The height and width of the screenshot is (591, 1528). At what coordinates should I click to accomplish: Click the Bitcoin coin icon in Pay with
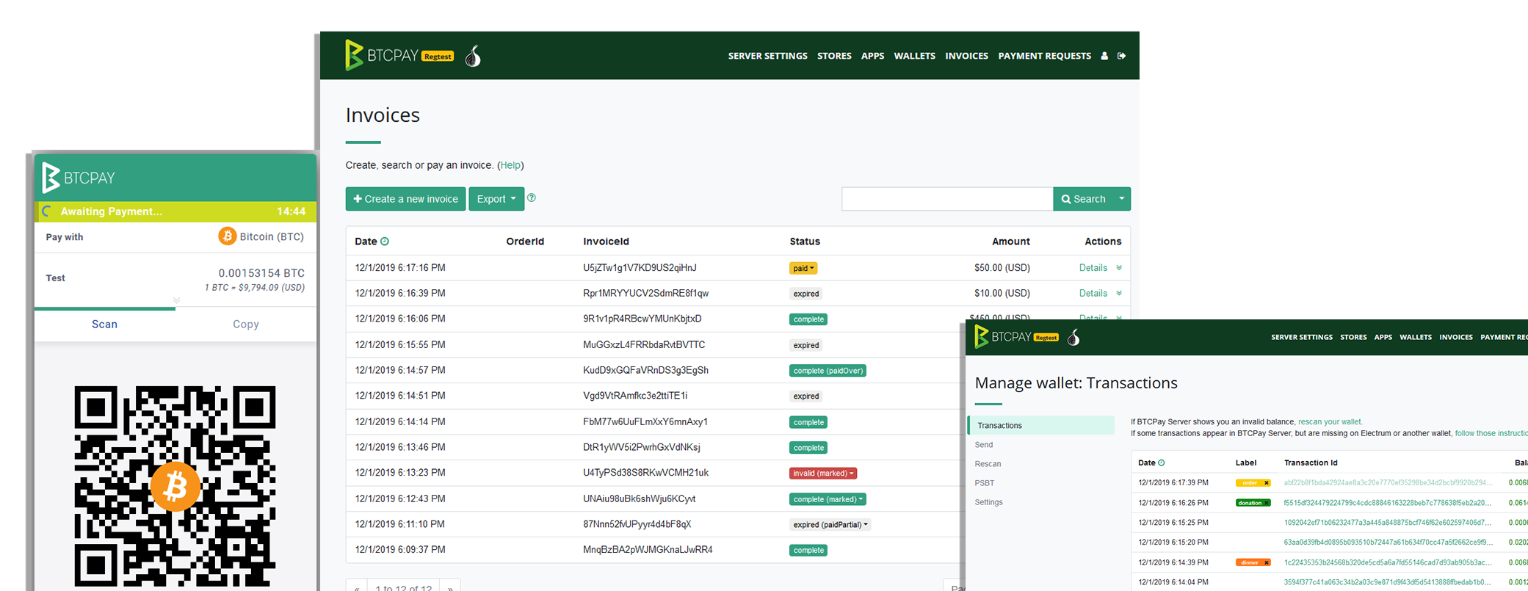coord(227,236)
